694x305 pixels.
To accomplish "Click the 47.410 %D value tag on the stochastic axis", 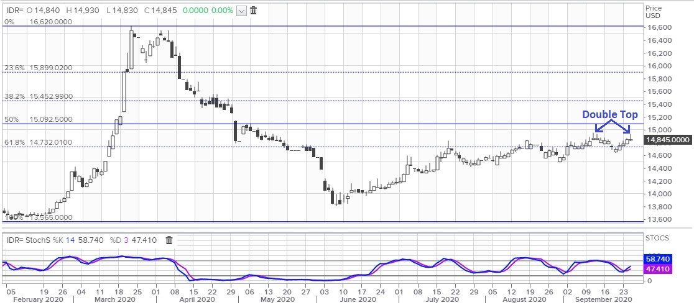I will pyautogui.click(x=659, y=269).
